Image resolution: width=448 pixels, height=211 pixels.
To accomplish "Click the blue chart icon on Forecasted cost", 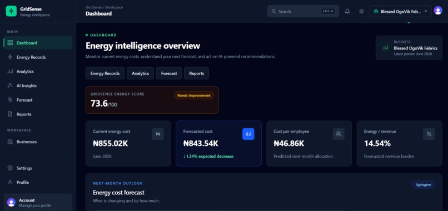I will [248, 134].
